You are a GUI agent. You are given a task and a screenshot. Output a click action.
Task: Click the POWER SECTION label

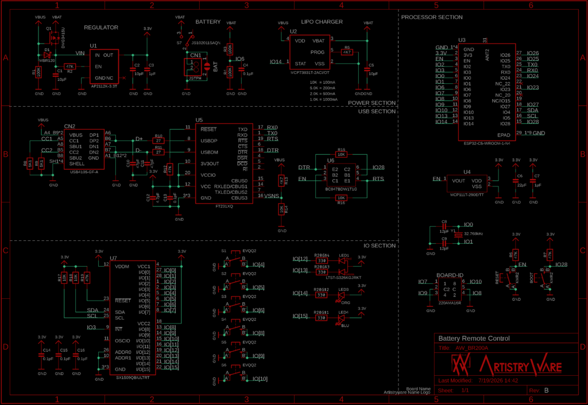pos(372,103)
